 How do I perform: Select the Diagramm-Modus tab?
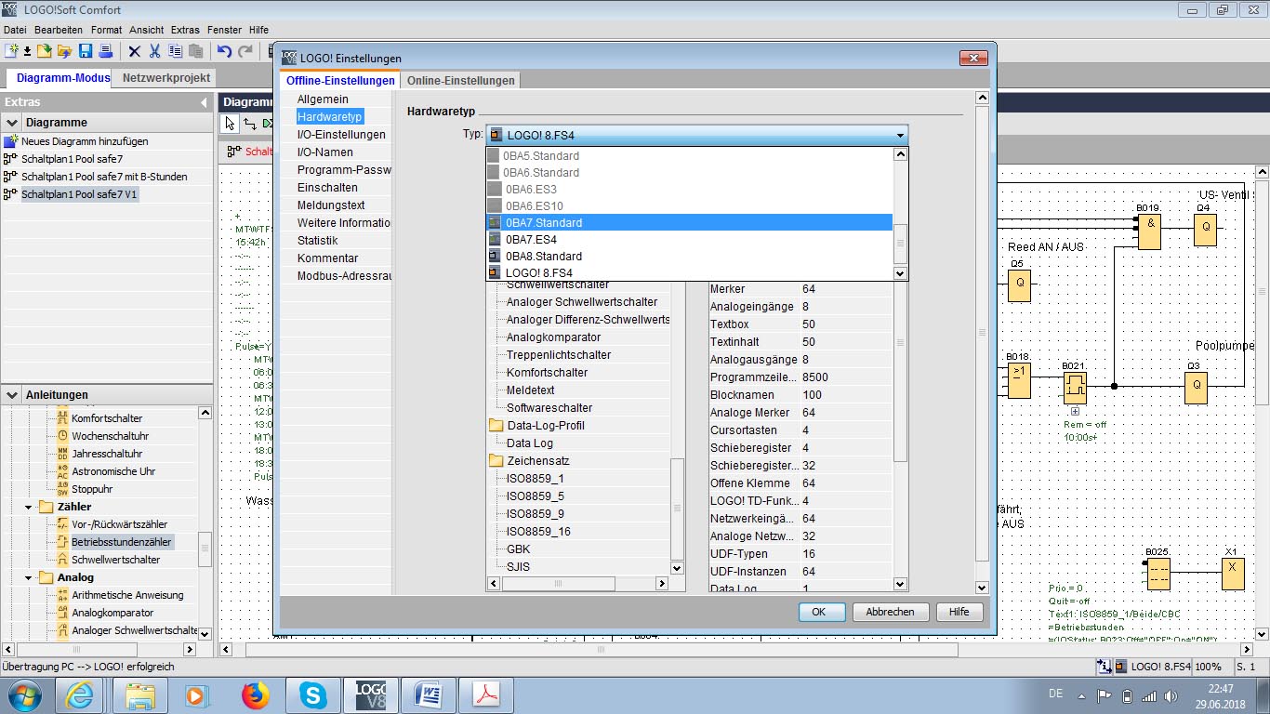[59, 78]
